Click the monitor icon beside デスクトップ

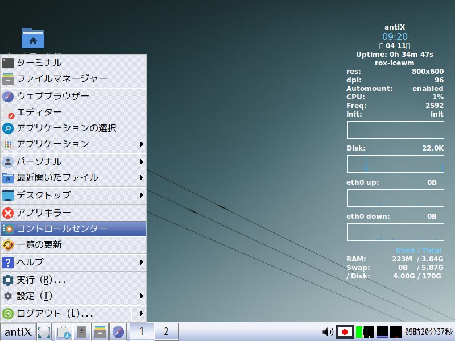click(8, 196)
